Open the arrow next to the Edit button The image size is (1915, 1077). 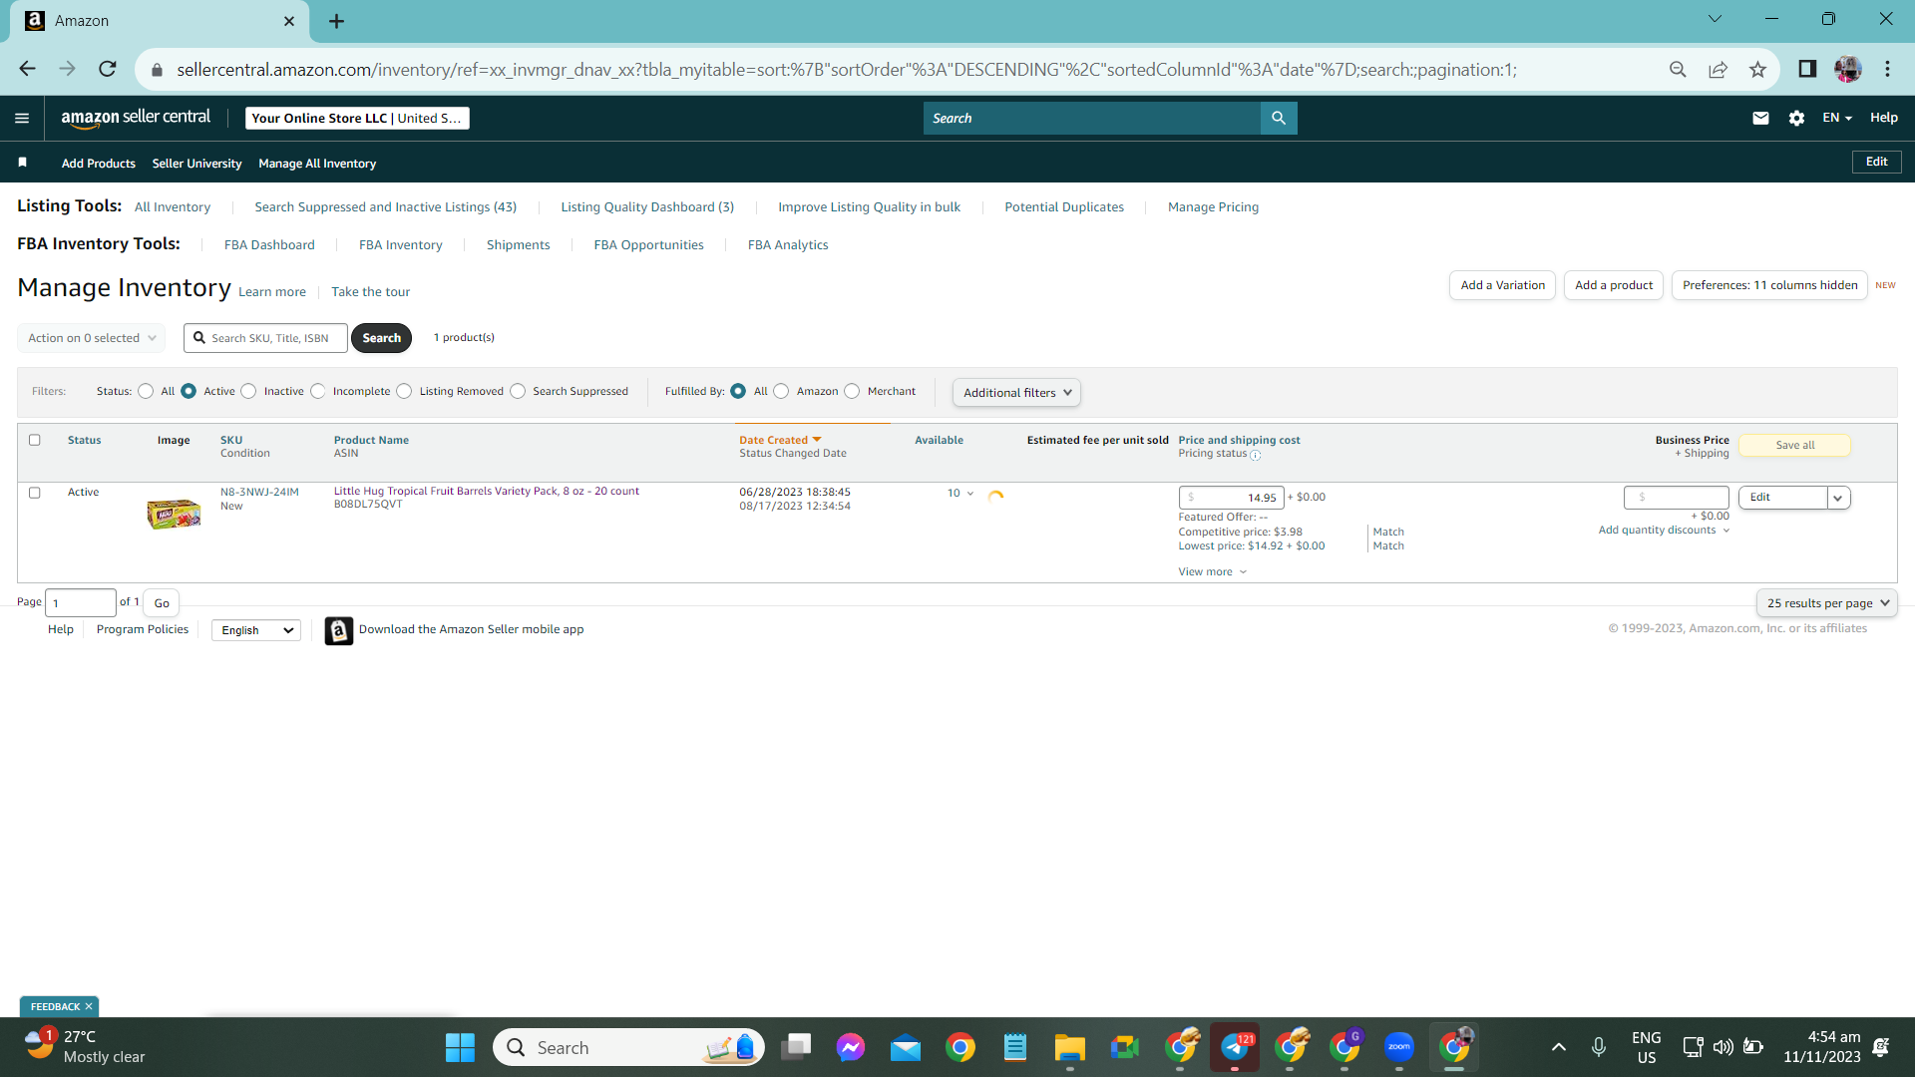tap(1838, 498)
